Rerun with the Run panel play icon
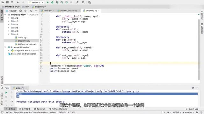The height and width of the screenshot is (114, 204). point(6,92)
